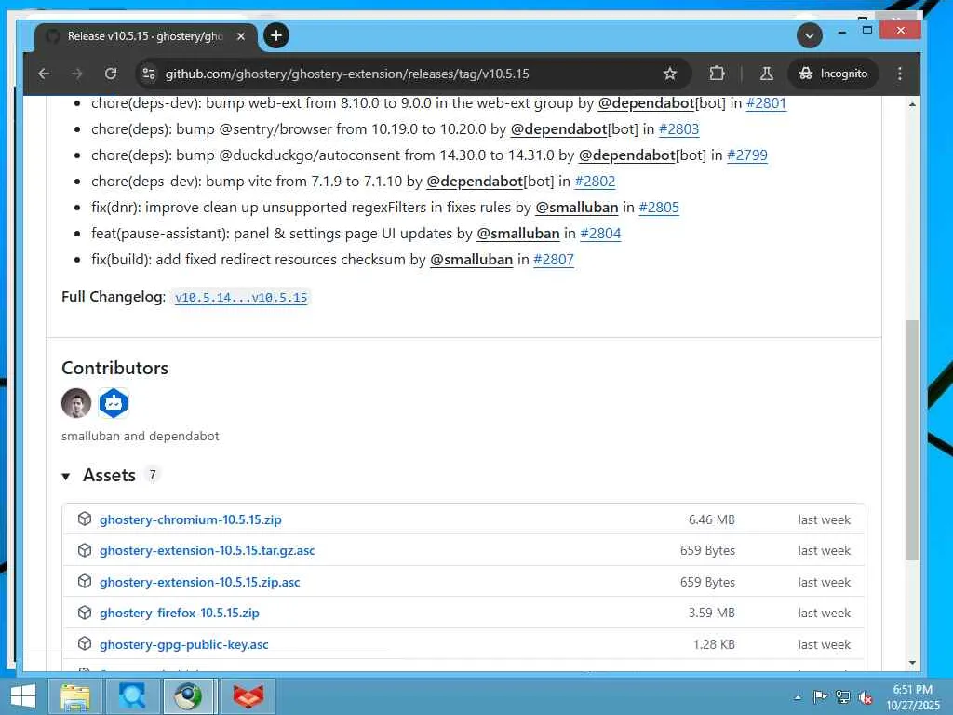
Task: Download ghostery-extension-10.5.15.tar.gz.asc
Action: click(208, 551)
